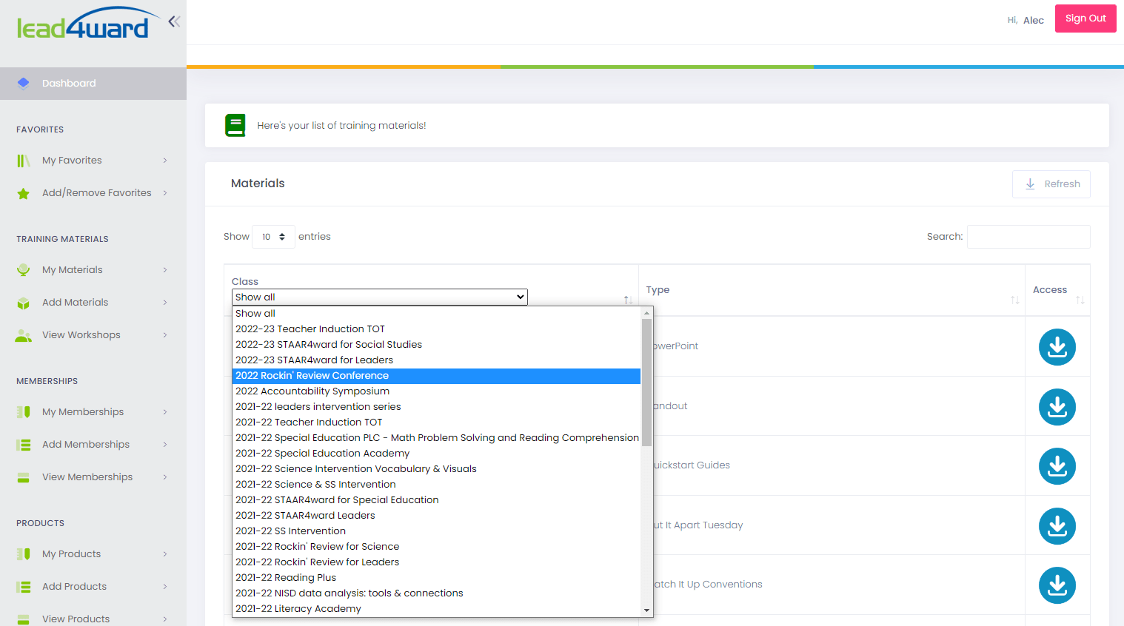The height and width of the screenshot is (626, 1124).
Task: Choose 2022-23 STAAR4ward for Social Studies
Action: [436, 345]
